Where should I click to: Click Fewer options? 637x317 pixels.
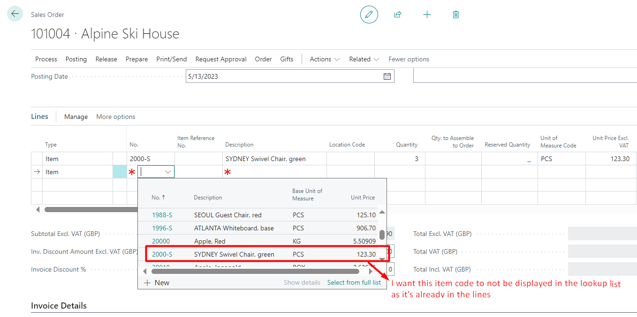[x=409, y=59]
